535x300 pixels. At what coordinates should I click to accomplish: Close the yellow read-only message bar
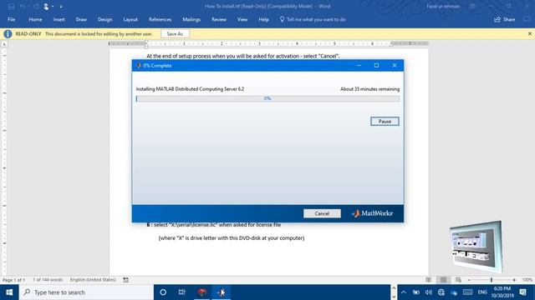pyautogui.click(x=529, y=33)
